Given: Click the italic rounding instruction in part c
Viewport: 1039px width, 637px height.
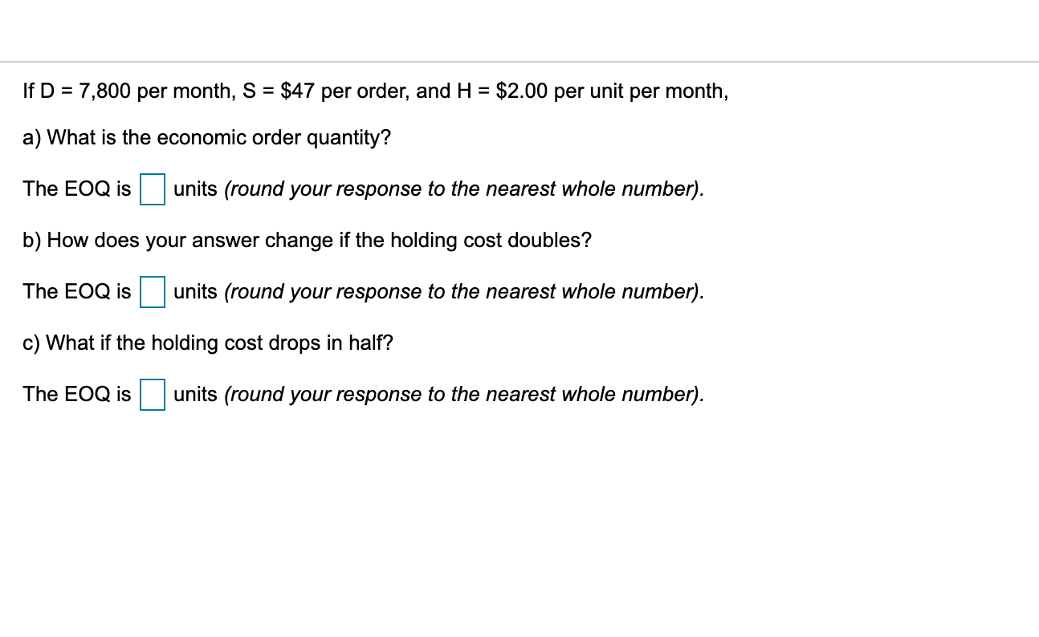Looking at the screenshot, I should click(464, 394).
